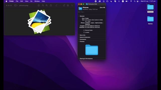Click the date and time in menu bar
161x90 pixels.
coord(148,1)
